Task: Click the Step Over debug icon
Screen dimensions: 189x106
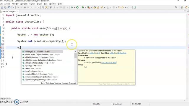Action: pos(35,7)
